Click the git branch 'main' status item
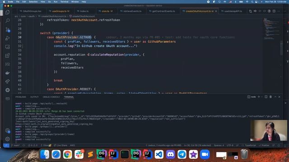Image resolution: width=289 pixels, height=162 pixels. click(15, 145)
